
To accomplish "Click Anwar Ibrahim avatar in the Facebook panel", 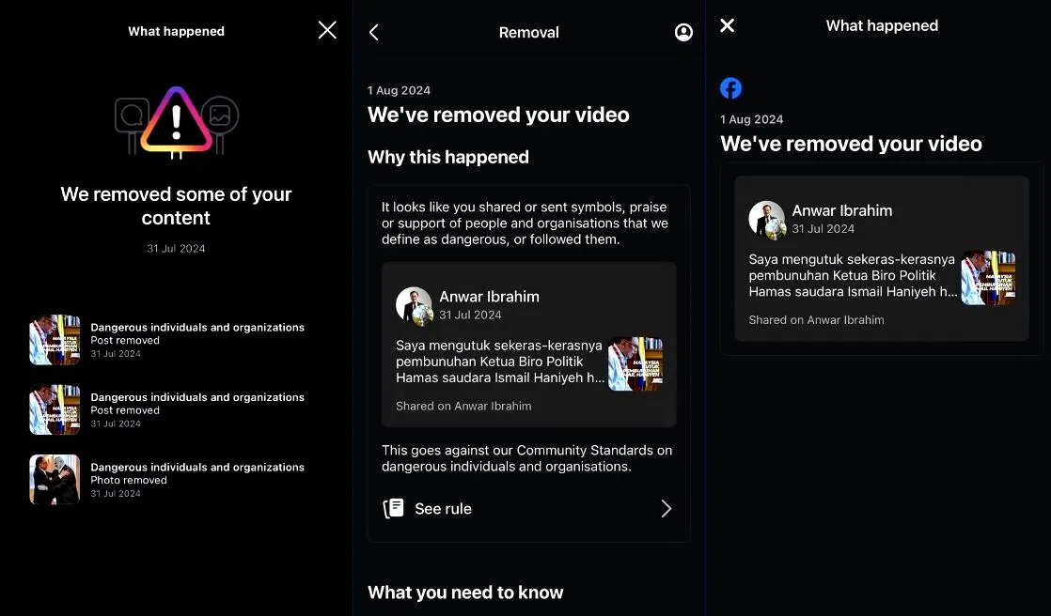I will [767, 220].
